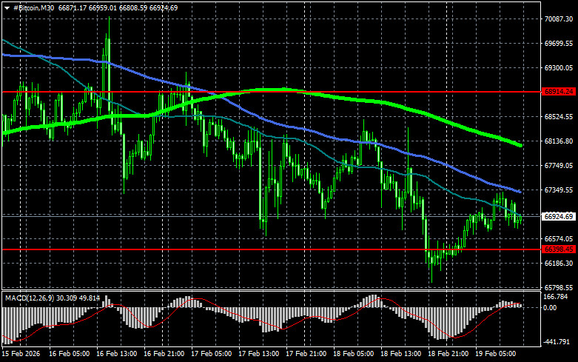Click the 66574.05 price scale label

pyautogui.click(x=559, y=239)
